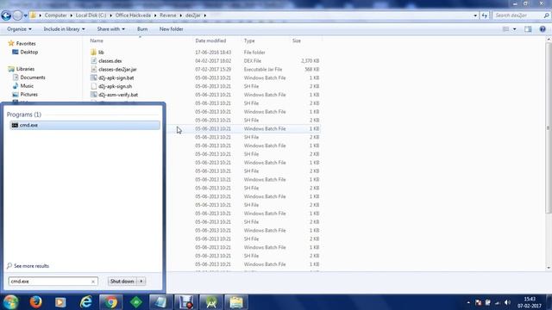
Task: Sort by the Date modified column
Action: (x=210, y=40)
